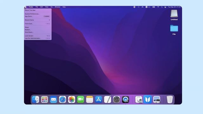Viewport: 203px width, 114px height.
Task: Open the Finder menu in menu bar
Action: pyautogui.click(x=31, y=7)
